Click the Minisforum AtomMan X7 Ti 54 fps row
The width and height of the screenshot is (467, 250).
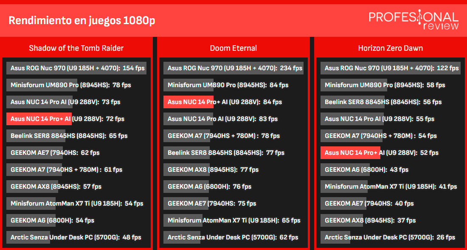[x=76, y=203]
